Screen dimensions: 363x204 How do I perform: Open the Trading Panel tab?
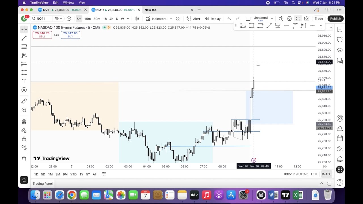click(43, 184)
